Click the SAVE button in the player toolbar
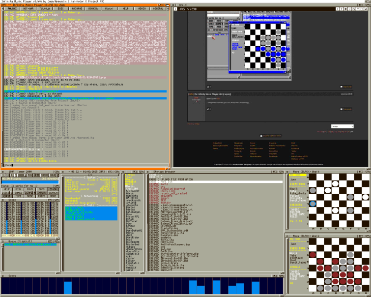Image resolution: width=371 pixels, height=297 pixels. point(52,175)
